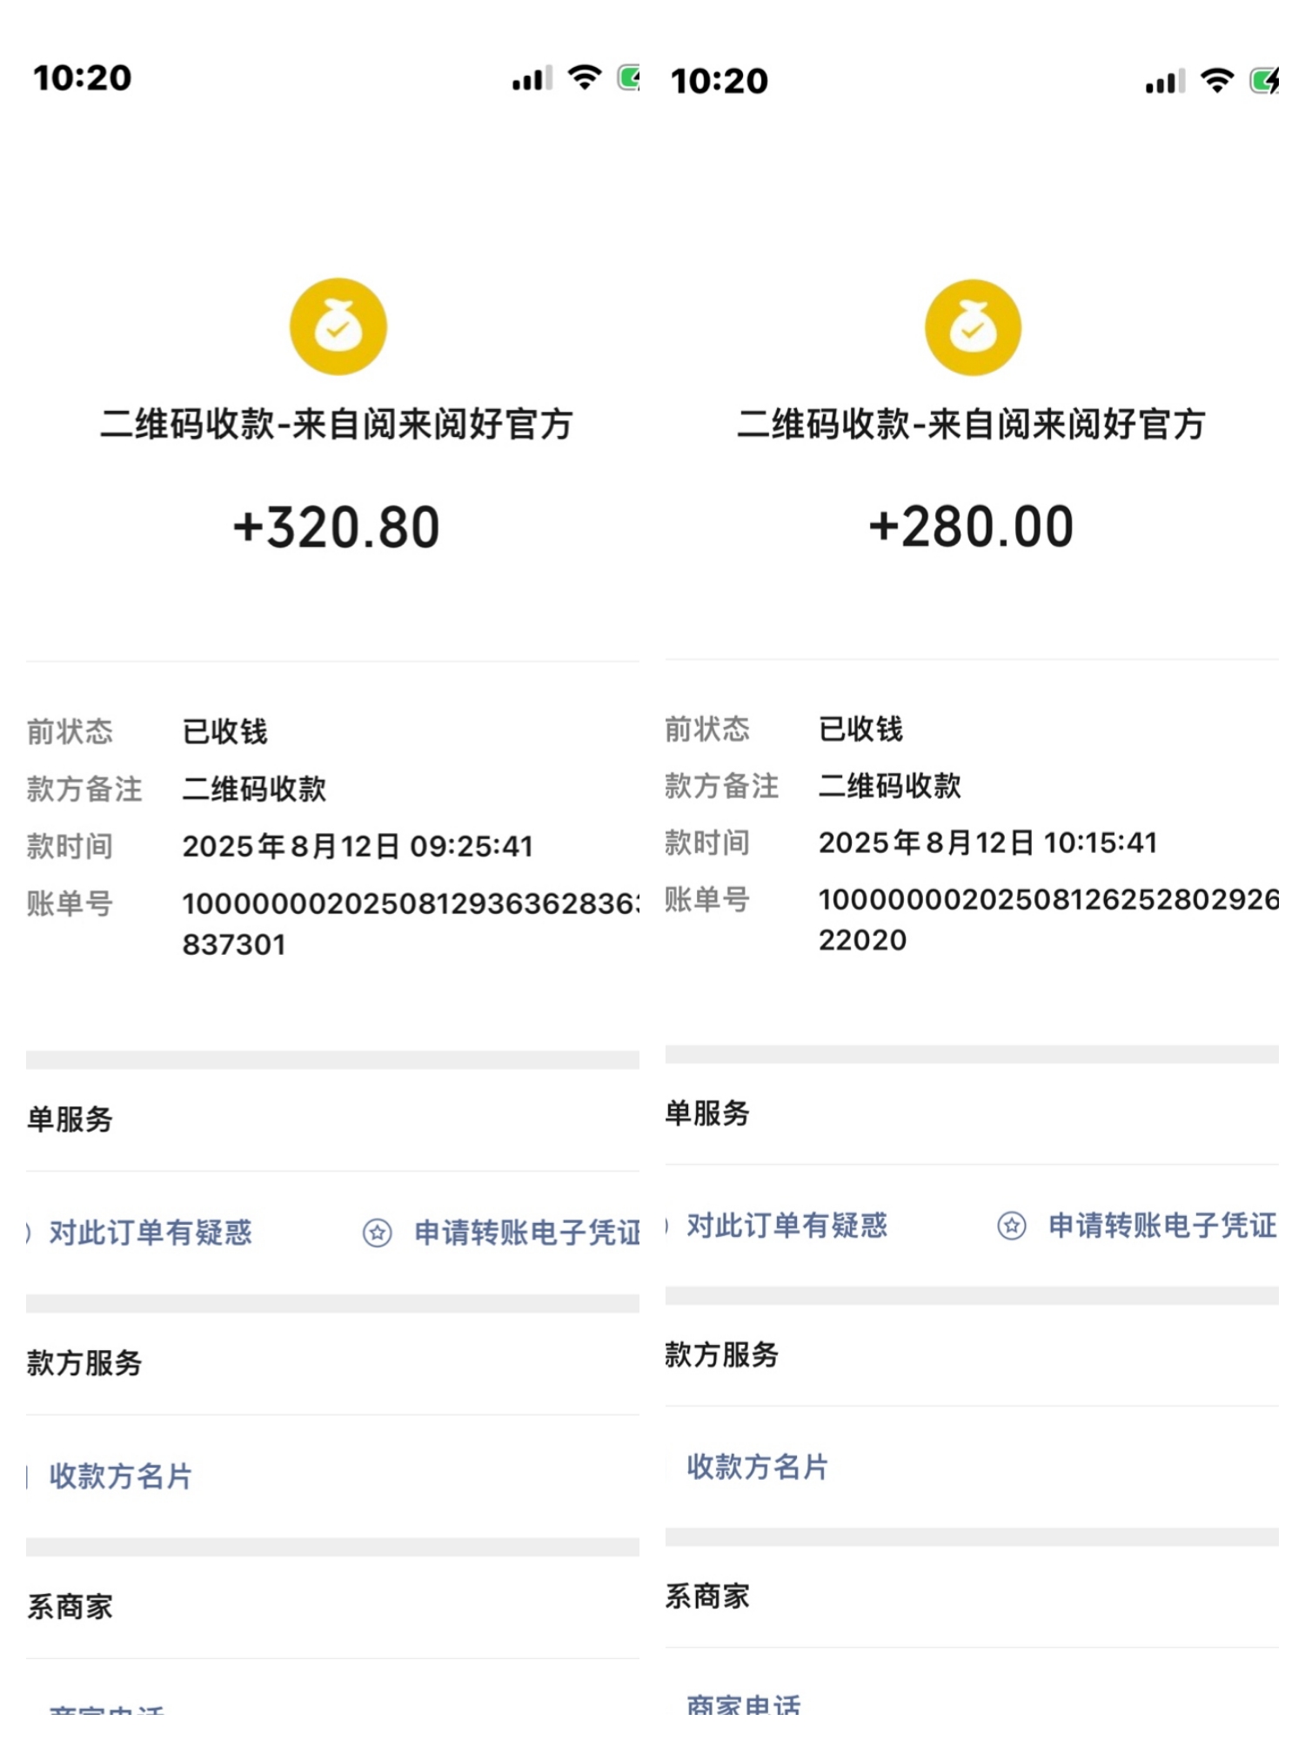This screenshot has width=1305, height=1741.
Task: Tap the bill number ending in 22020
Action: click(1047, 918)
